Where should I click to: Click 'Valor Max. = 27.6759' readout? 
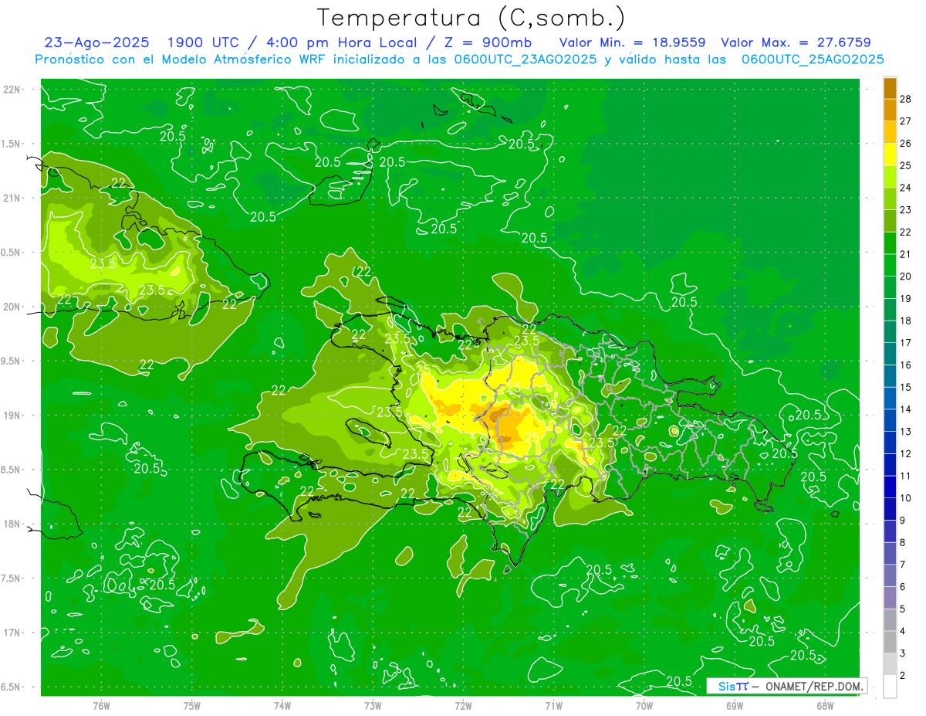pyautogui.click(x=796, y=42)
